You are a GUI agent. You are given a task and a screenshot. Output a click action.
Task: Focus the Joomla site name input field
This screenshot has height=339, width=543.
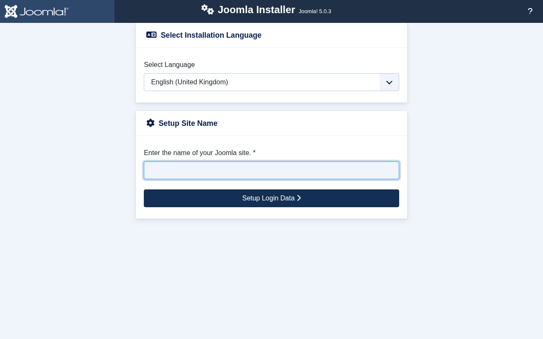click(271, 170)
